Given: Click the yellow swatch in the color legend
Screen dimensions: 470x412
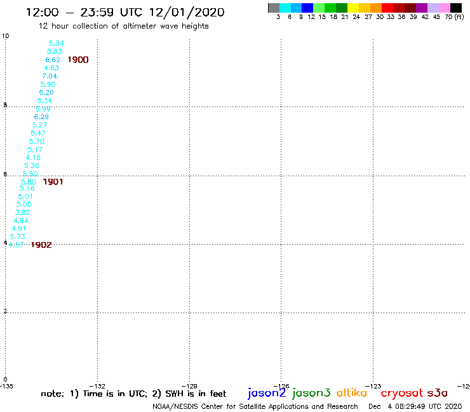Looking at the screenshot, I should (x=353, y=8).
